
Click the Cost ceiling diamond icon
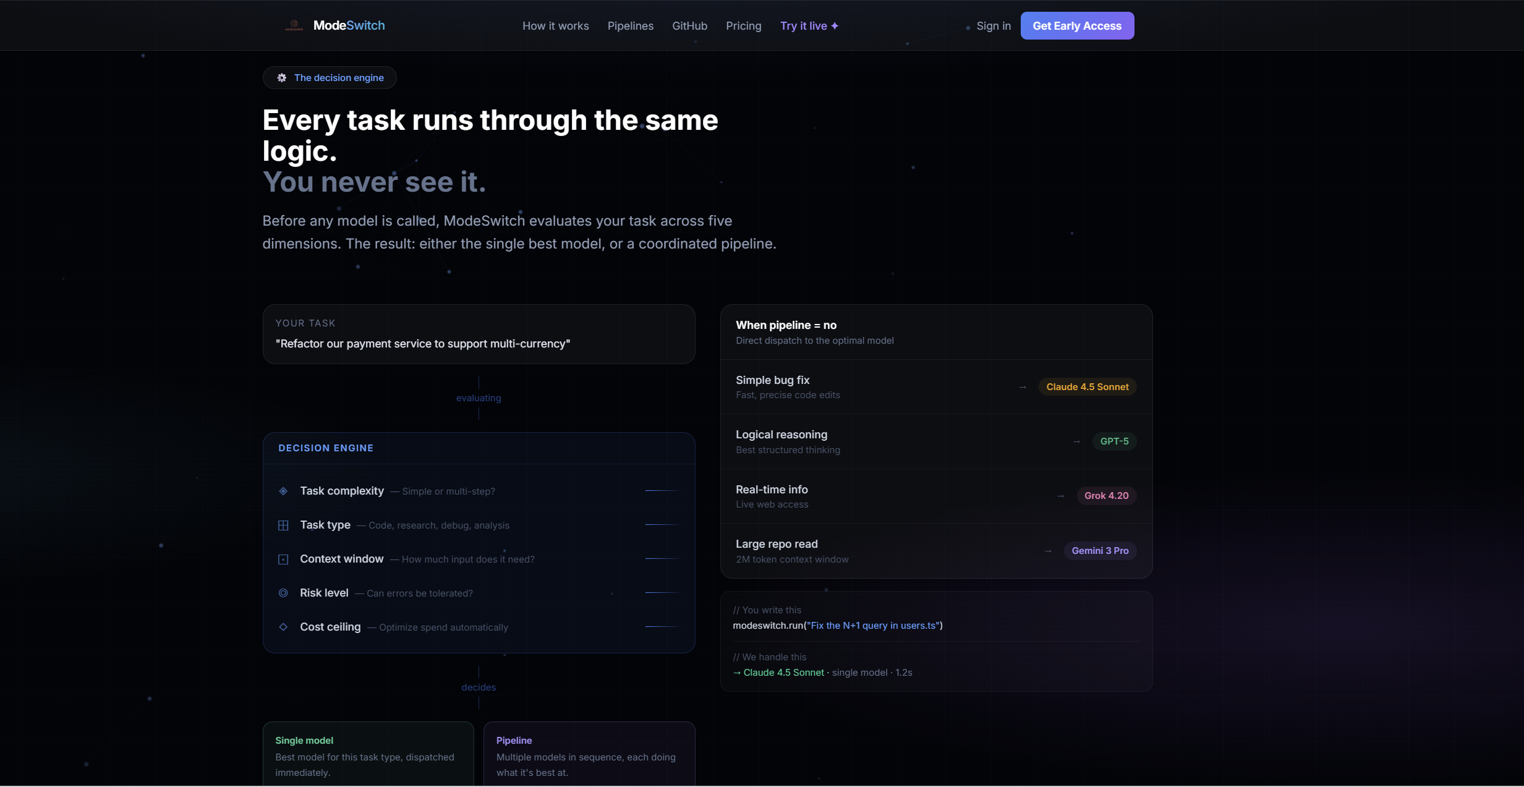tap(283, 627)
